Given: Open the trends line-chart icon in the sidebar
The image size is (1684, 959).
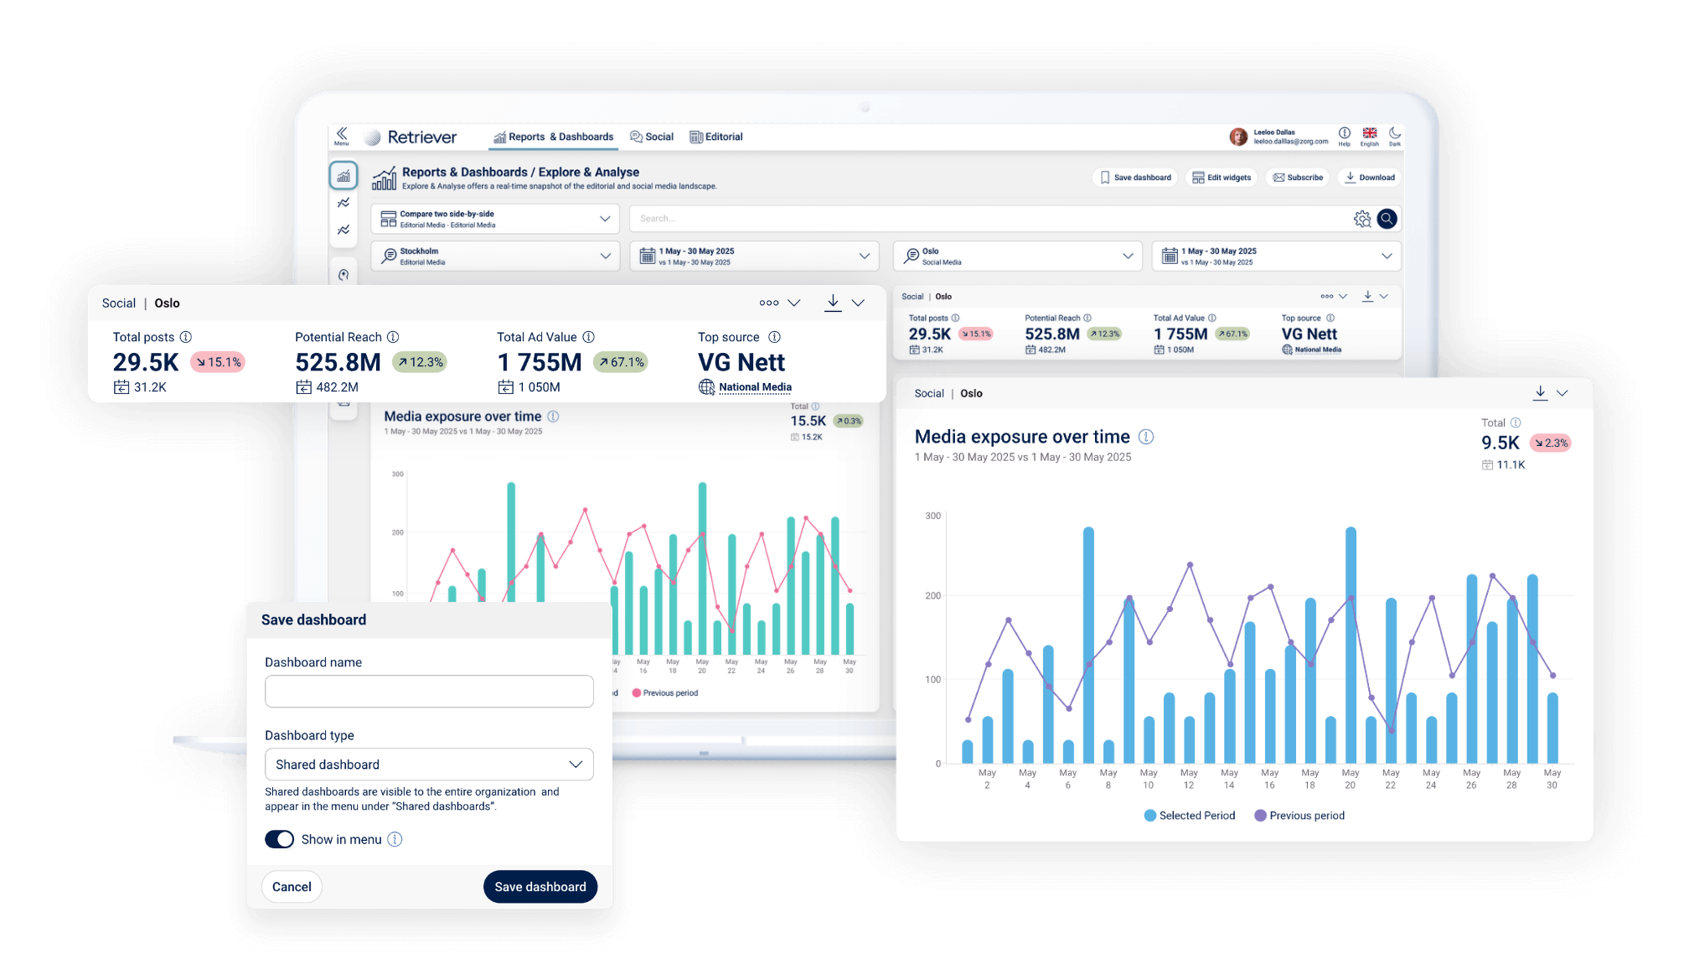Looking at the screenshot, I should [x=343, y=202].
